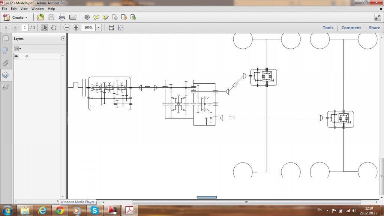Toggle the Layers navigation panel button
Image resolution: width=384 pixels, height=216 pixels.
(x=6, y=75)
